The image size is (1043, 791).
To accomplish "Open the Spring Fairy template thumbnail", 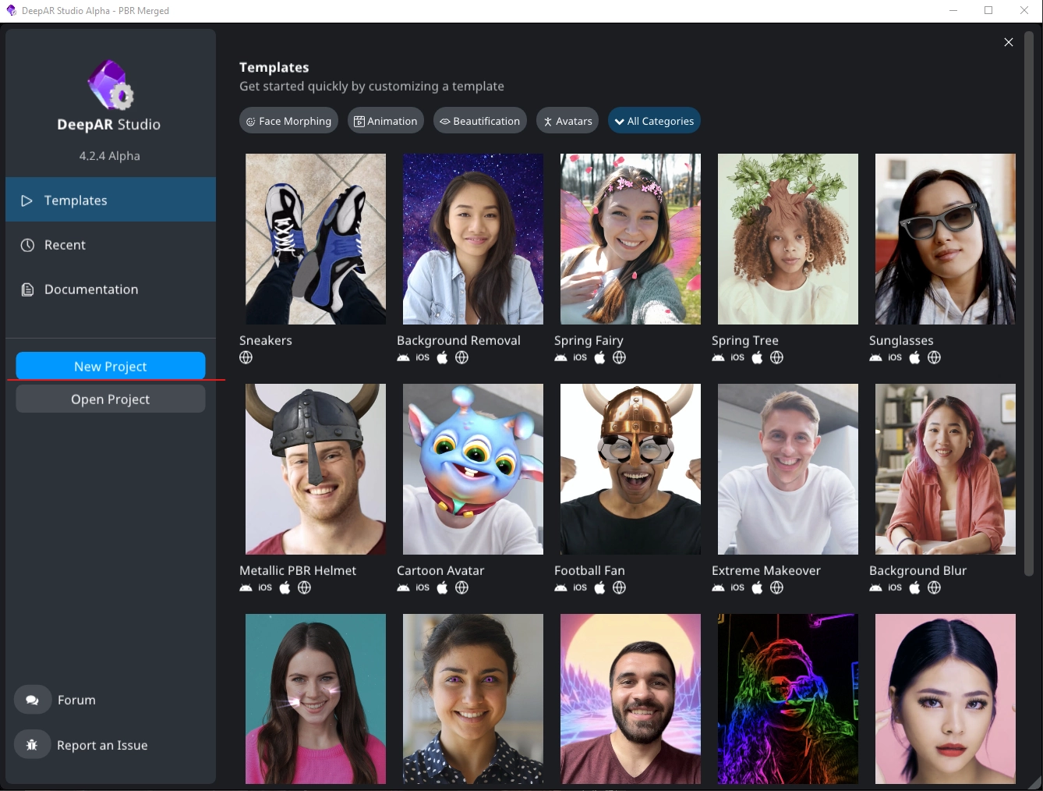I will (631, 239).
